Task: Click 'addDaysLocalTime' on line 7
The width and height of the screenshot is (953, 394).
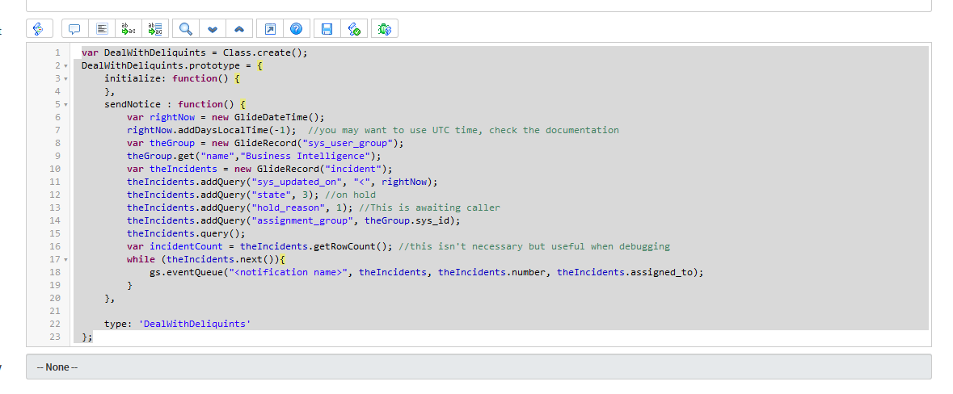Action: point(223,130)
